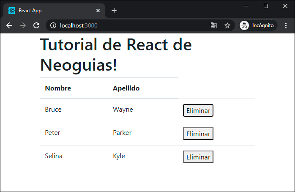Select the React App tab
This screenshot has height=192, width=295.
coord(54,11)
